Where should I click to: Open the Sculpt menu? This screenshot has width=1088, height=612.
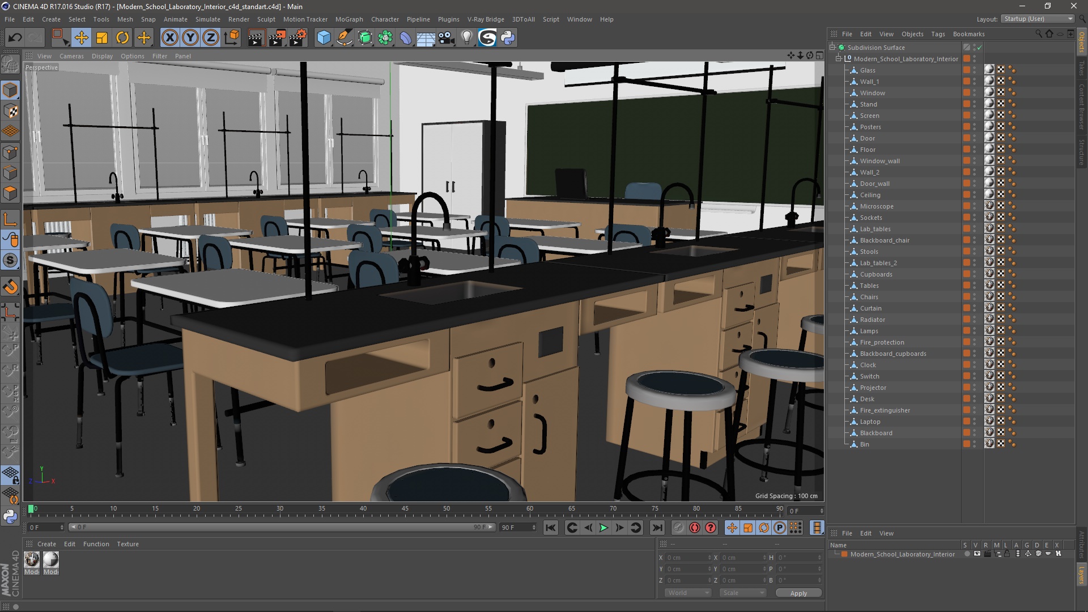(266, 19)
